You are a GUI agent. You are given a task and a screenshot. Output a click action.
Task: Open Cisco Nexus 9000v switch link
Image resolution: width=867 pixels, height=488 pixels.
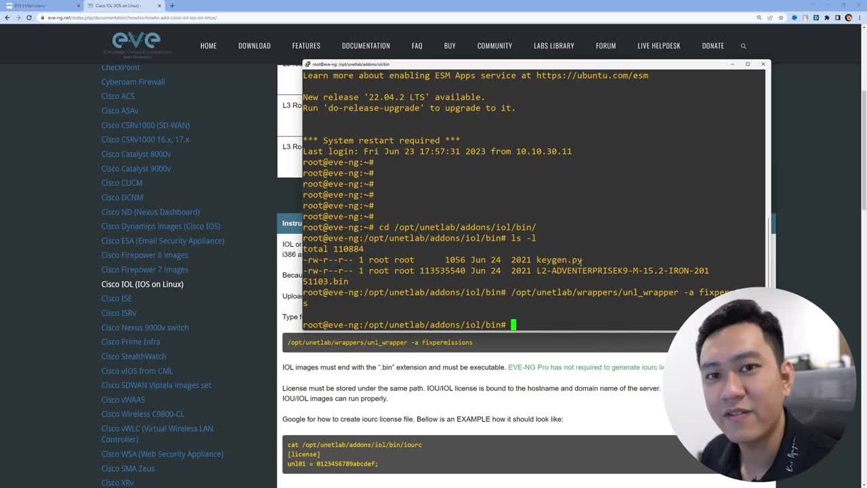click(145, 327)
